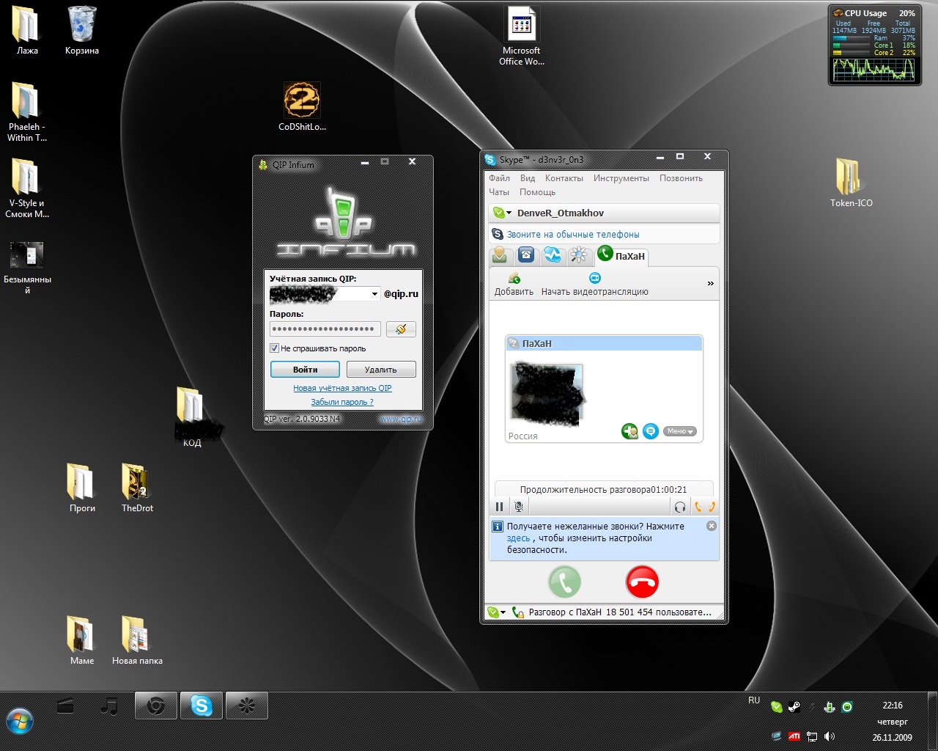The image size is (938, 751).
Task: Select Корзина recycle bin icon
Action: tap(82, 31)
